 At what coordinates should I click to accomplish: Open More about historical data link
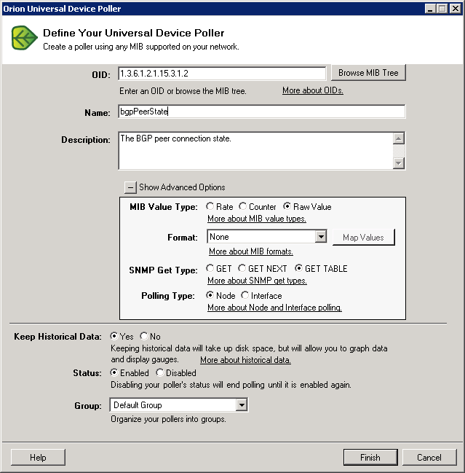[245, 360]
